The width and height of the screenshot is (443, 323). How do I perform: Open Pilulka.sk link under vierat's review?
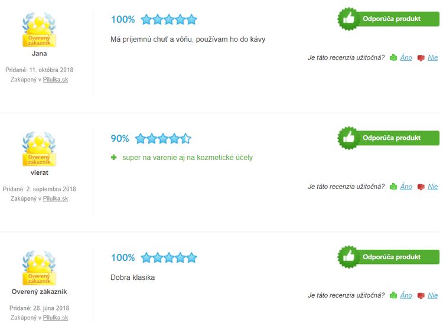tap(56, 199)
